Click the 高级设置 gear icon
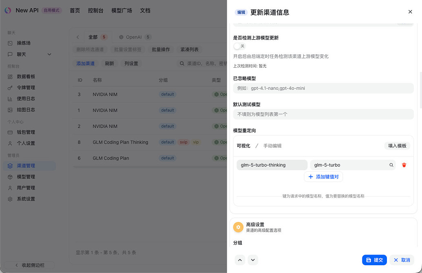Image resolution: width=422 pixels, height=273 pixels. [x=238, y=227]
